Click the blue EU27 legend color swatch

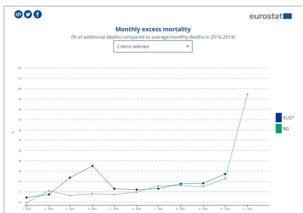pos(279,118)
